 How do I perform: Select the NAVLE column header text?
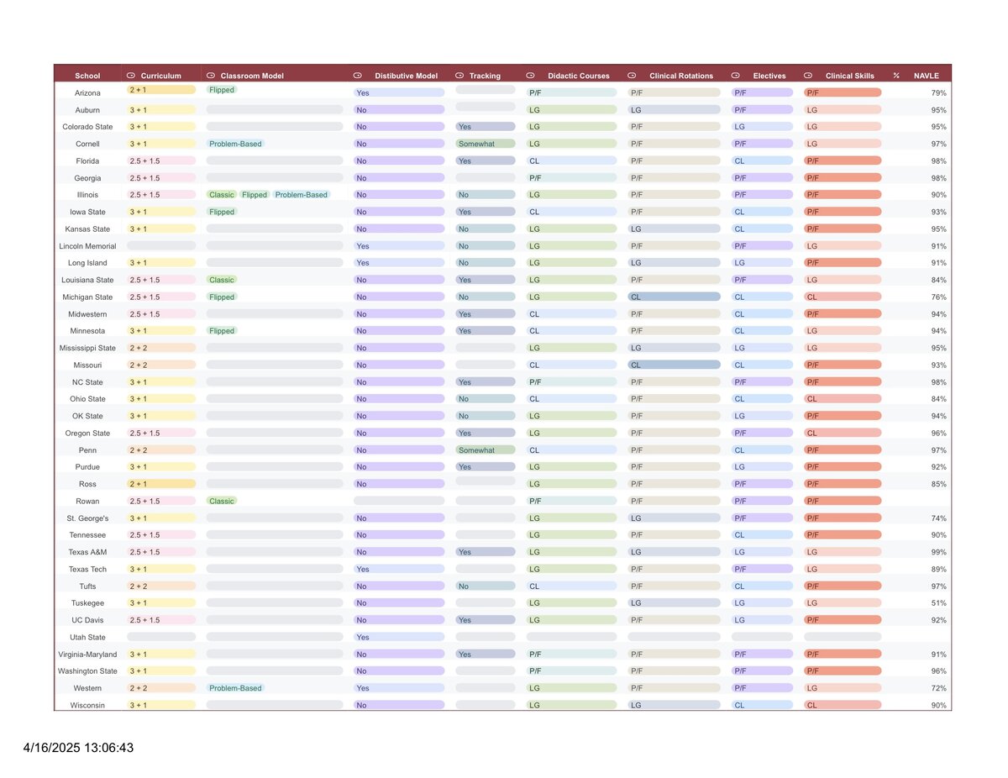(x=926, y=76)
